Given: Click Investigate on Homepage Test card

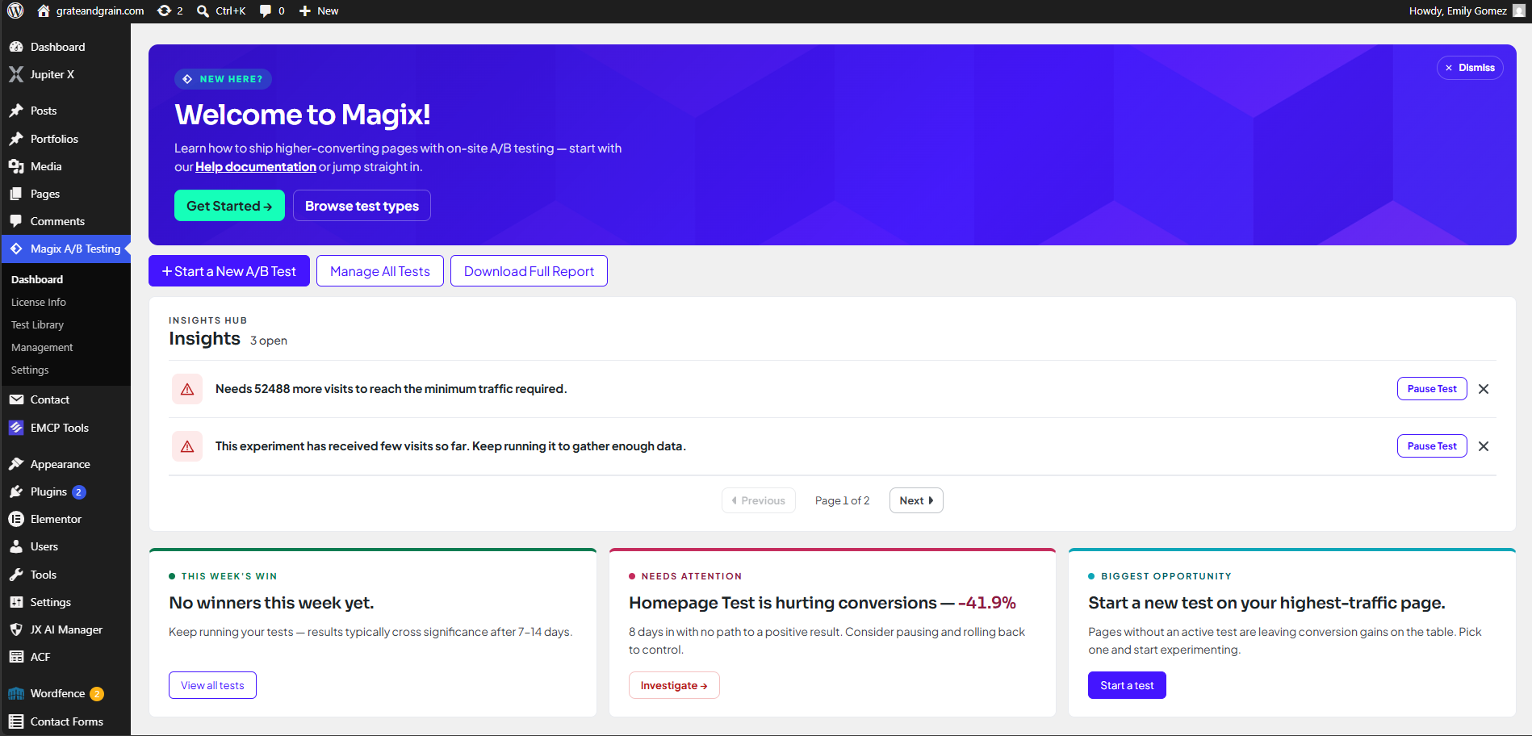Looking at the screenshot, I should pos(674,685).
